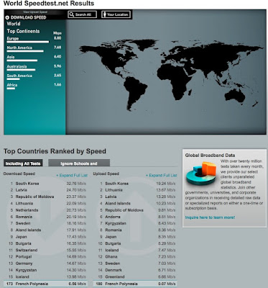Open the Inquire here to learn more link
Viewport: 268px width, 288px height.
(x=210, y=217)
